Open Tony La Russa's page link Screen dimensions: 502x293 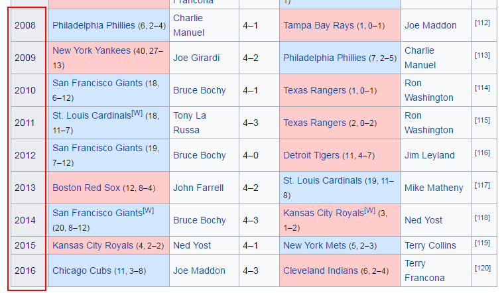click(x=190, y=123)
